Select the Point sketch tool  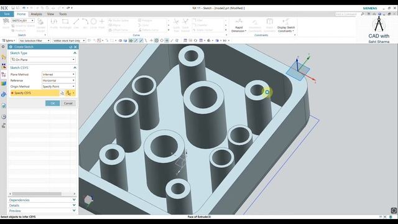pyautogui.click(x=102, y=24)
